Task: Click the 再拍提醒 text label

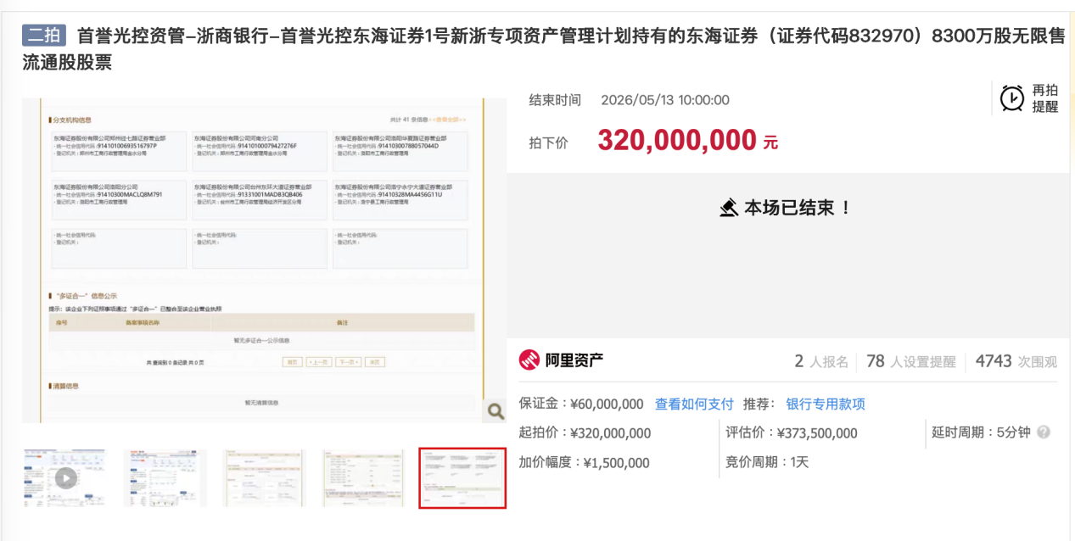Action: click(x=1045, y=98)
